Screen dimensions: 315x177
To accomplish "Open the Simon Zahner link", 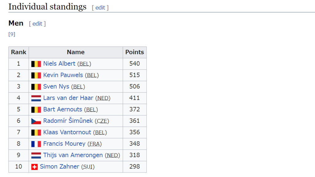I will [59, 167].
